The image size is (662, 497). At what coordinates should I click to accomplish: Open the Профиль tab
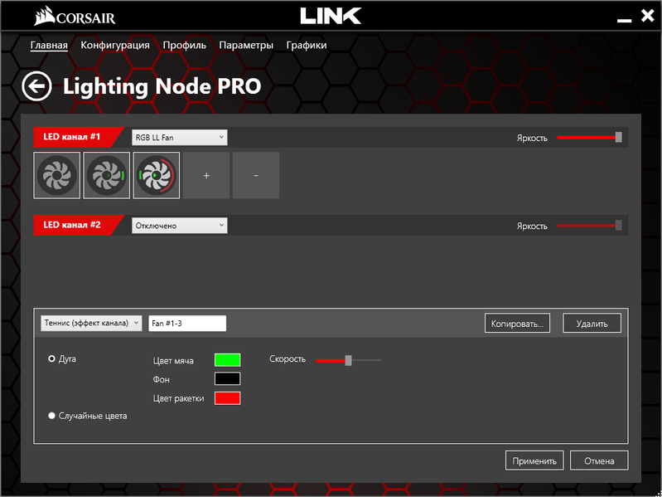185,46
